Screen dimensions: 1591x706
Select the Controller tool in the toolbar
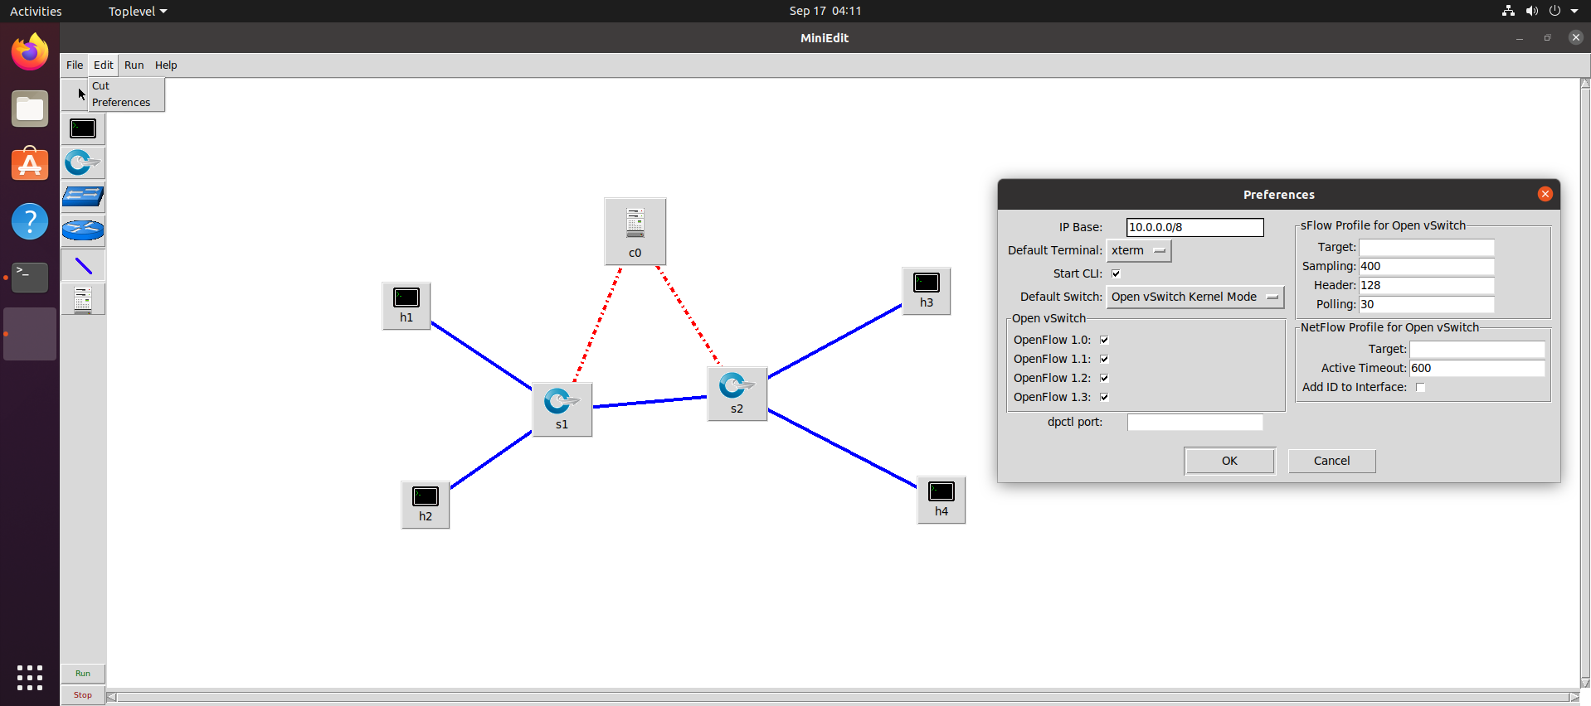(x=83, y=299)
